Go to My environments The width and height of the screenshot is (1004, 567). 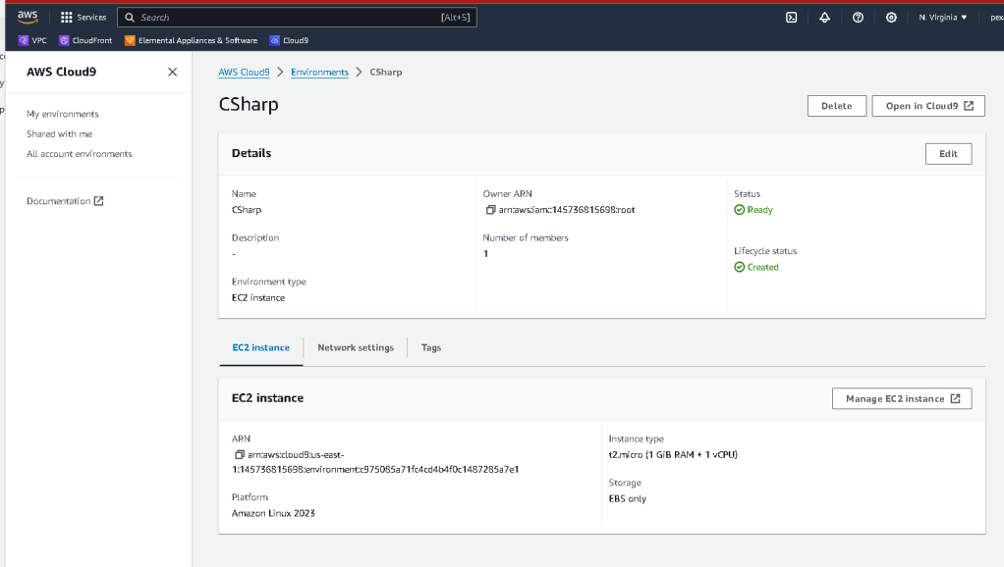coord(63,114)
